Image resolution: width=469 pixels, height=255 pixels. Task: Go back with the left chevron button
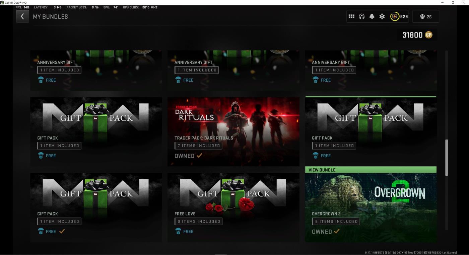[x=22, y=16]
